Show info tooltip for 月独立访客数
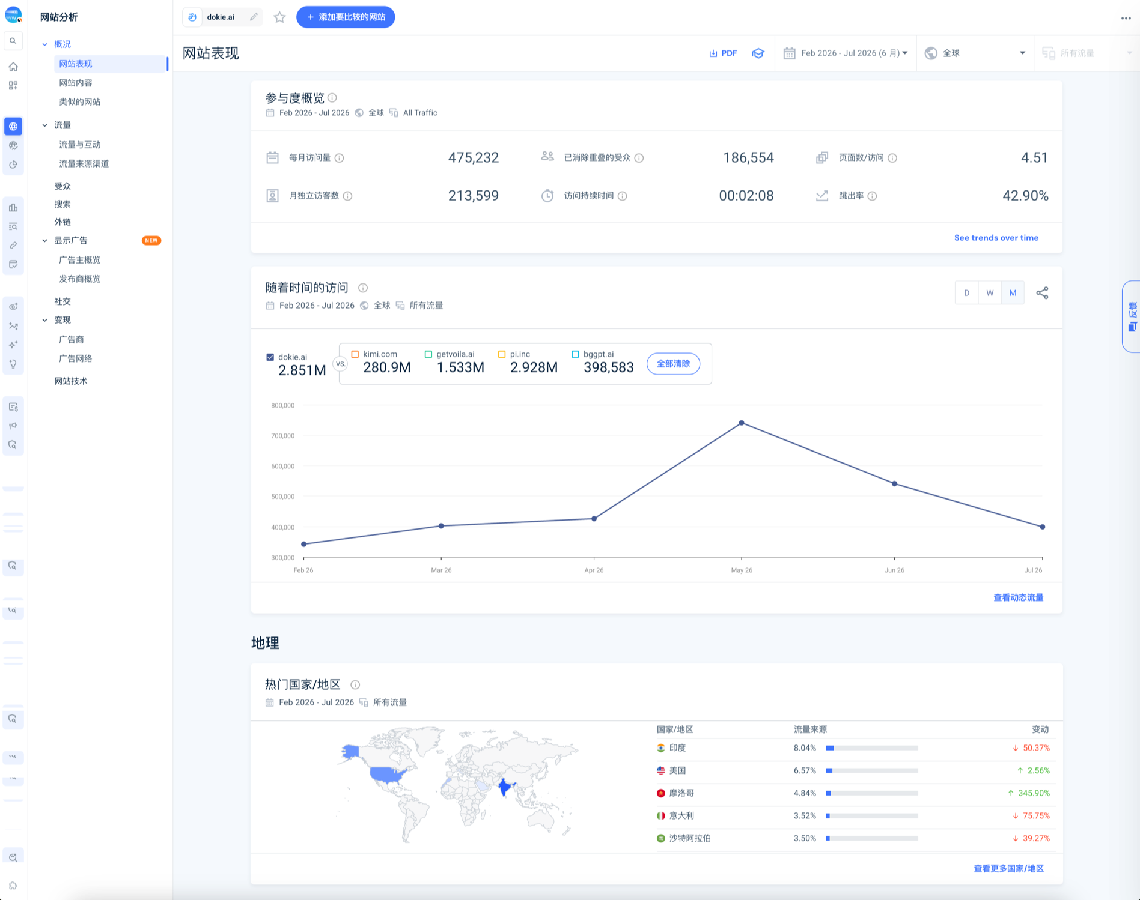The height and width of the screenshot is (900, 1140). (348, 196)
